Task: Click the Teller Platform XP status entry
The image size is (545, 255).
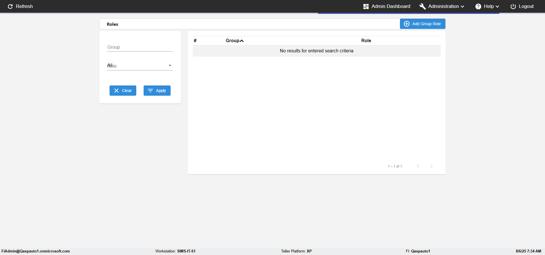Action: (296, 251)
